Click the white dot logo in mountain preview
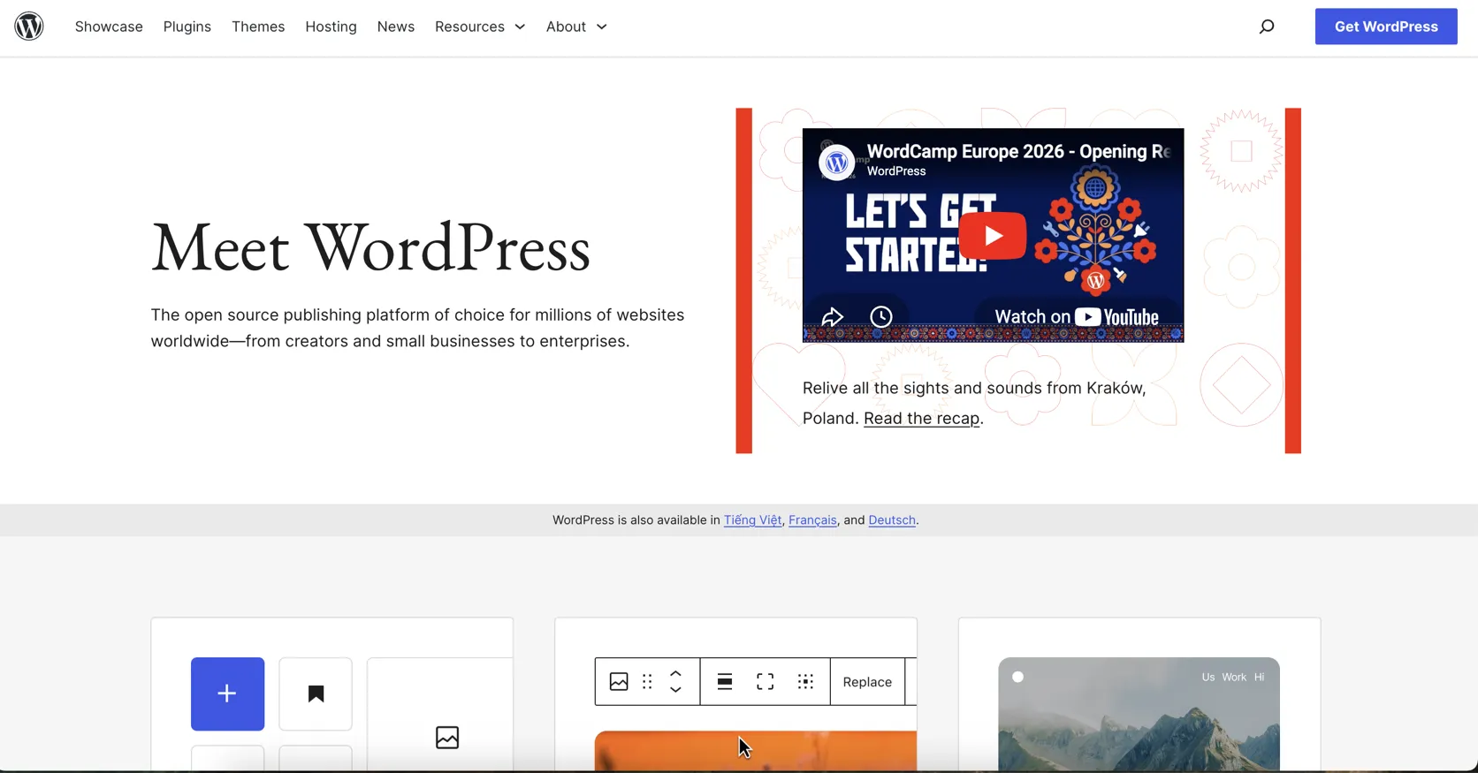The height and width of the screenshot is (773, 1478). coord(1018,678)
